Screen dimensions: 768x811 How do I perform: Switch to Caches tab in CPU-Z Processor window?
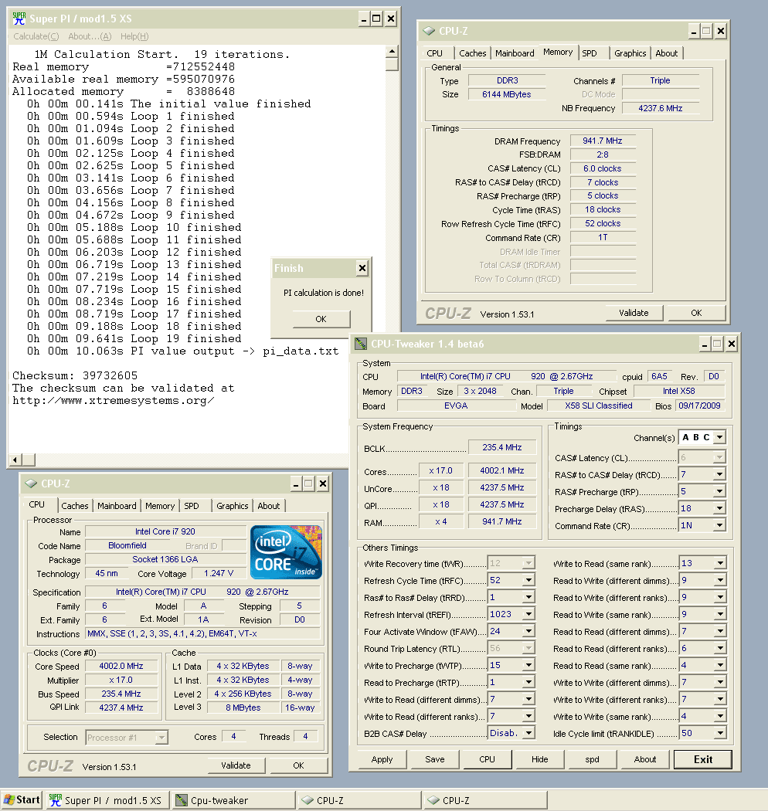75,506
